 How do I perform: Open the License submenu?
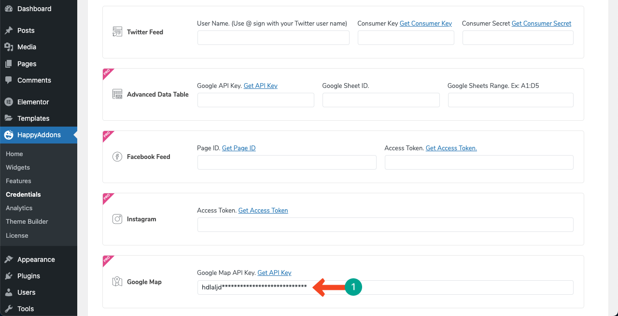coord(17,235)
